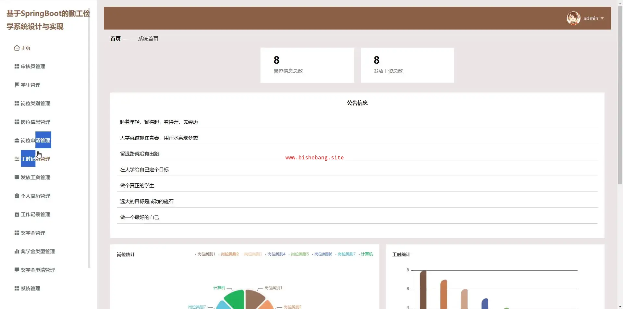Toggle the 计算机 legend item
Image resolution: width=623 pixels, height=309 pixels.
366,254
